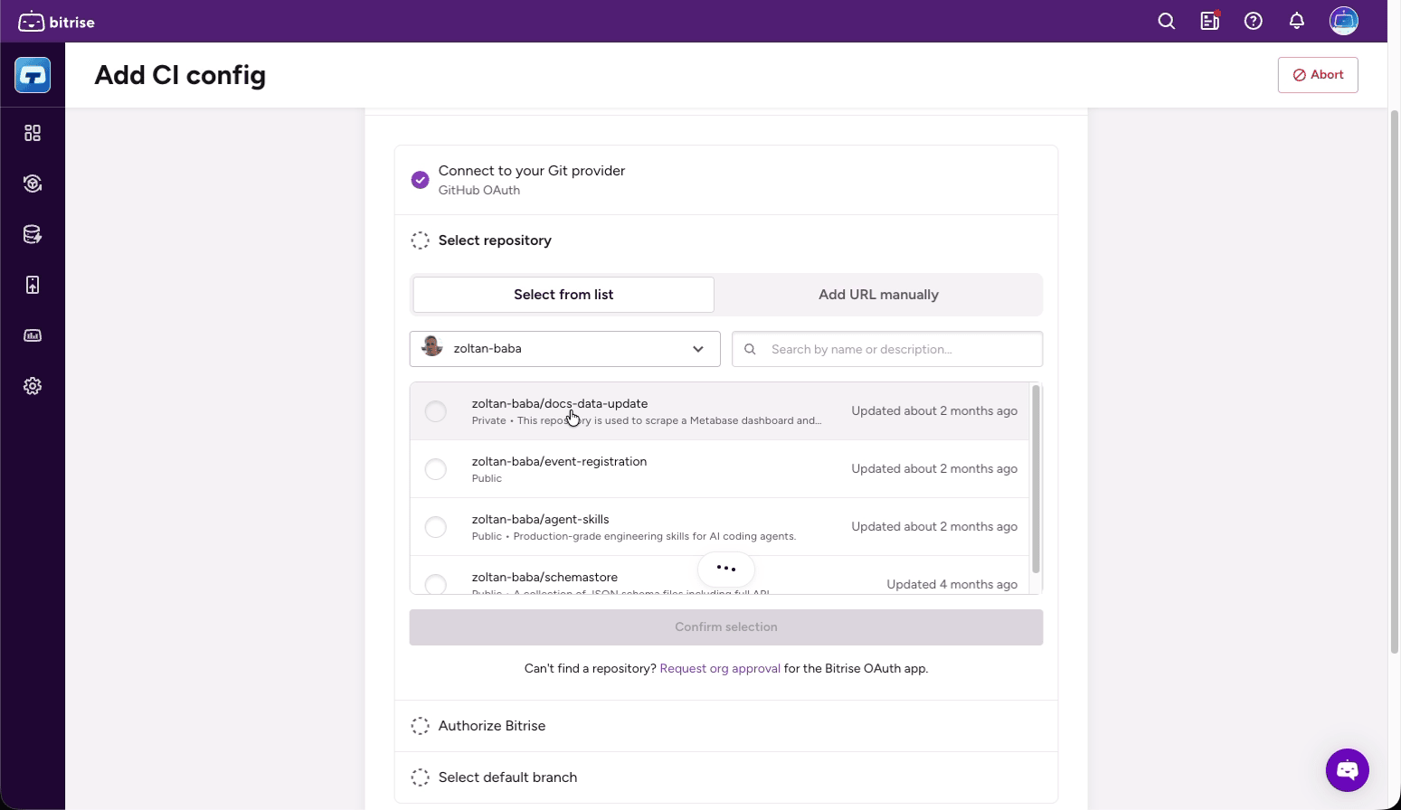Open the Bitrise home logo
This screenshot has width=1401, height=810.
click(x=56, y=22)
